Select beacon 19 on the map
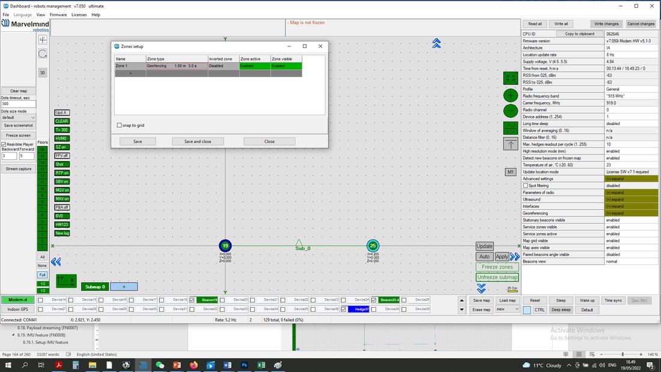661x372 pixels. click(225, 245)
